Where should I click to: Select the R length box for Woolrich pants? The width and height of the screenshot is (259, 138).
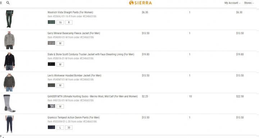(69, 22)
